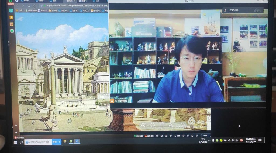Click the 搜索一下 taskbar search button

click(x=57, y=142)
